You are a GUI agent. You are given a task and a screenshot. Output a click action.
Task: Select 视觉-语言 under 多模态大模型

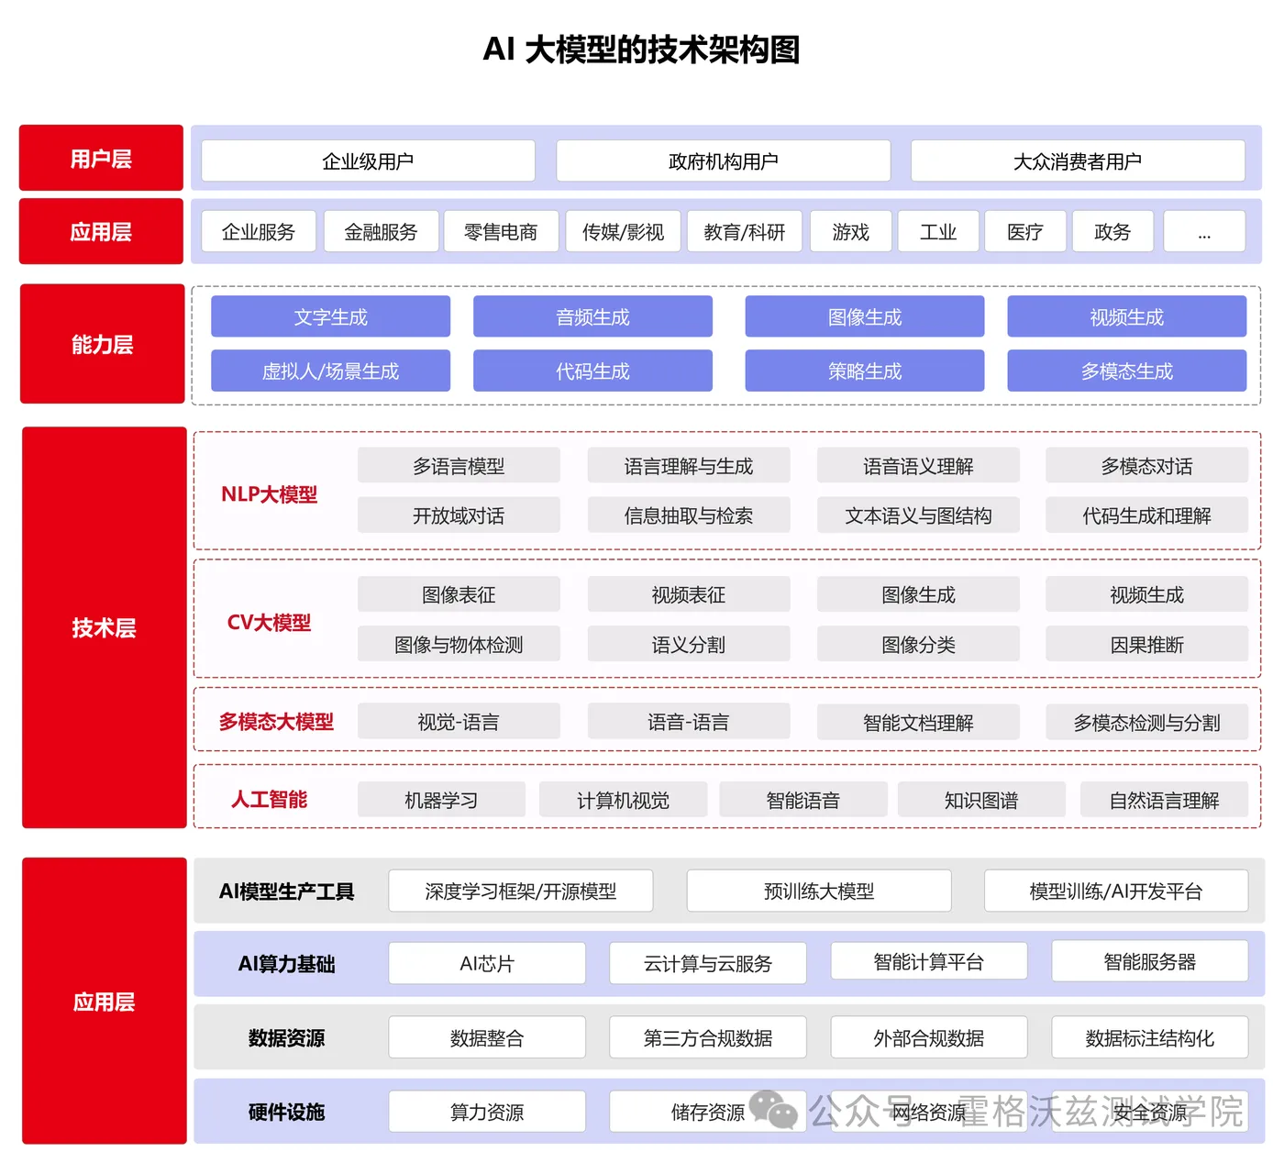coord(459,722)
